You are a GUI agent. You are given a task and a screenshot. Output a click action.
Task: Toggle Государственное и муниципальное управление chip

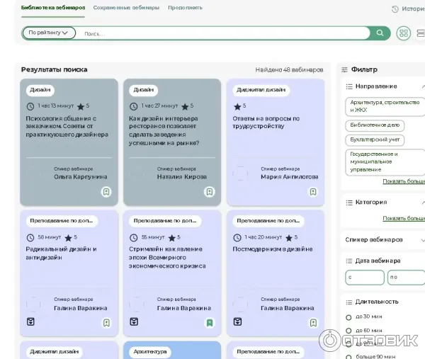pos(385,162)
